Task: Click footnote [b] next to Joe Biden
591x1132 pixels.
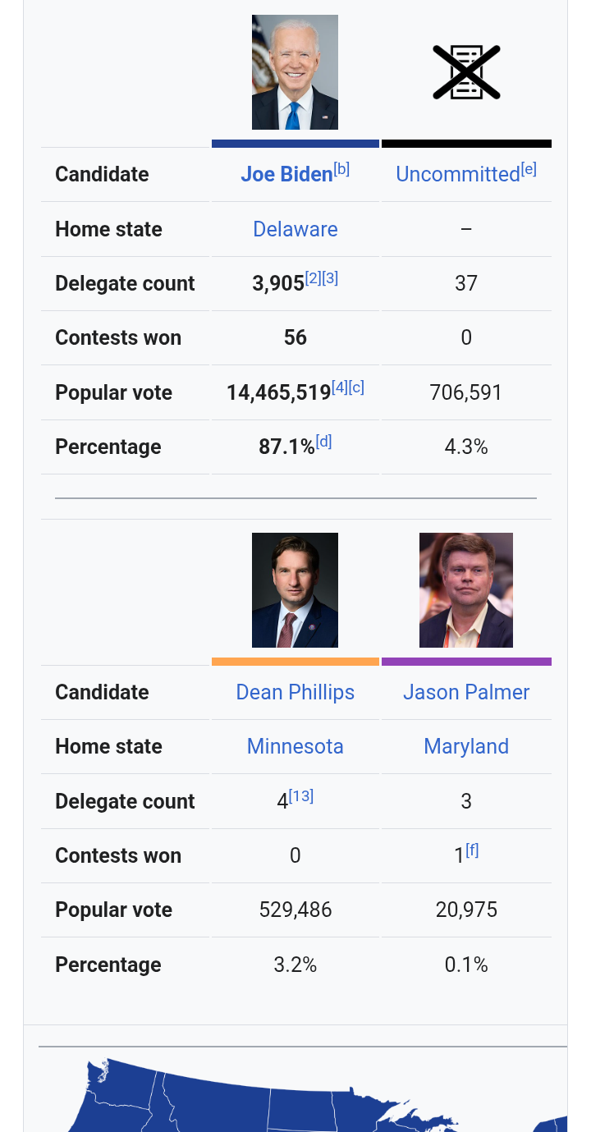Action: [x=341, y=169]
